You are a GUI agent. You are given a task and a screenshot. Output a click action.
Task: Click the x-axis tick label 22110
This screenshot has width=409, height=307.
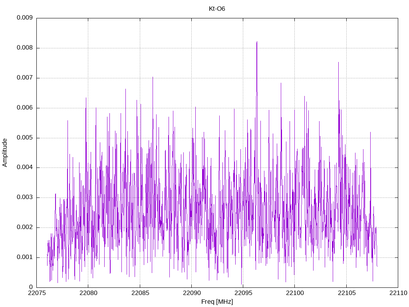click(398, 293)
